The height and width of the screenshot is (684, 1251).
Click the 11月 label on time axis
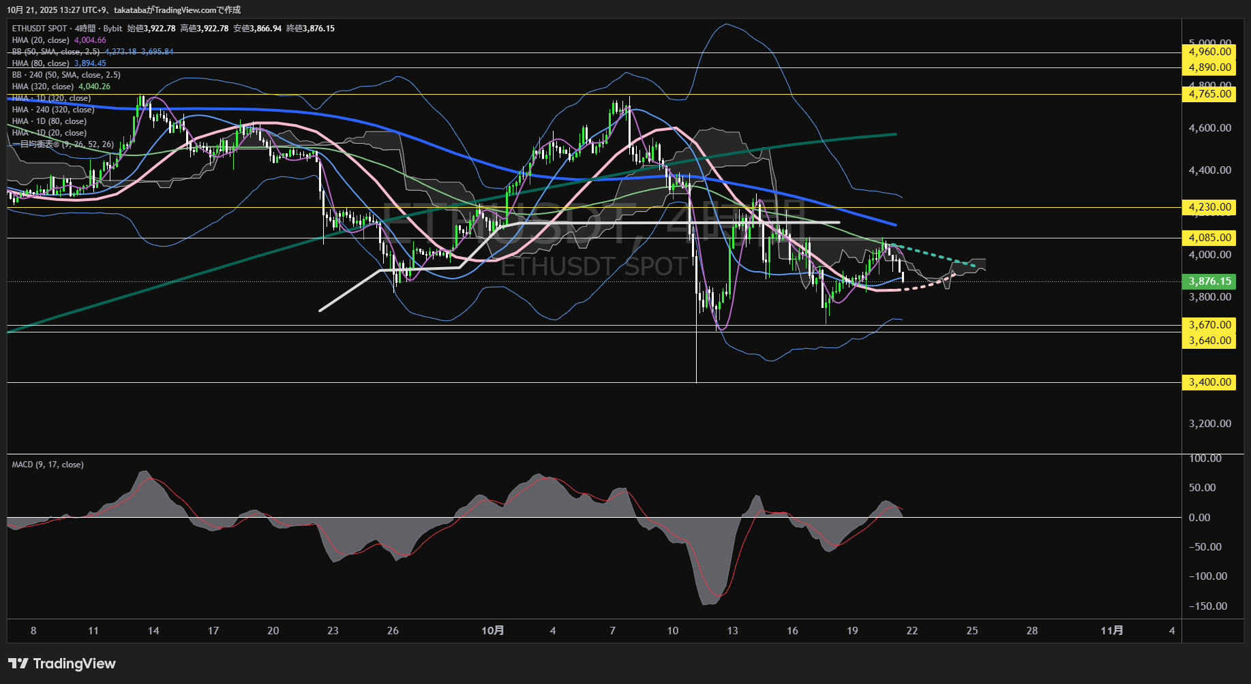(1112, 631)
